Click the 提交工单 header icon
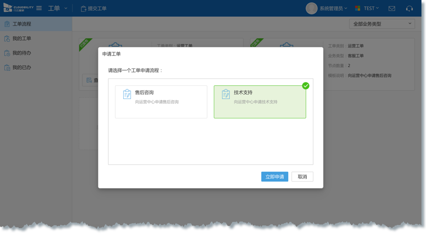426x234 pixels. pos(83,9)
